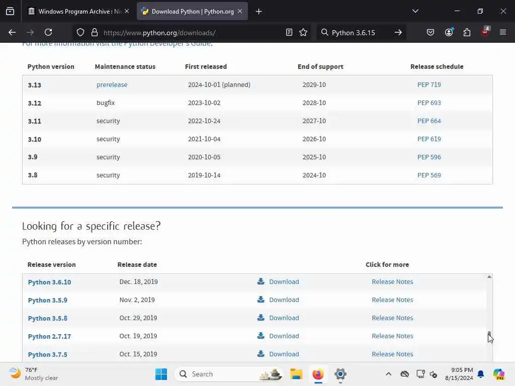
Task: Open Copilot preview icon
Action: pyautogui.click(x=498, y=374)
